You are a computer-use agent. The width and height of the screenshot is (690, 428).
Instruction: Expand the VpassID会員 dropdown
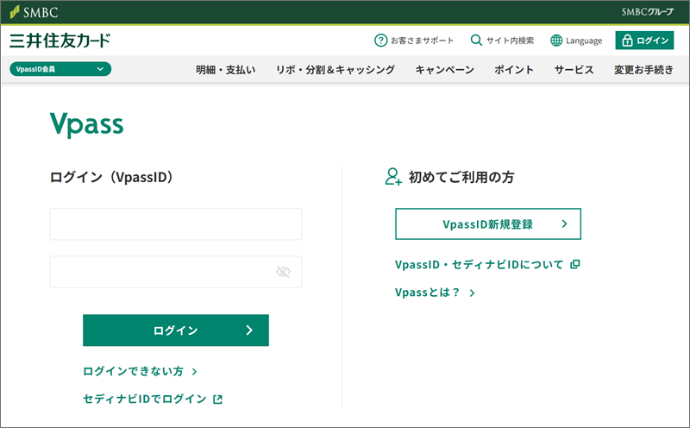[60, 69]
